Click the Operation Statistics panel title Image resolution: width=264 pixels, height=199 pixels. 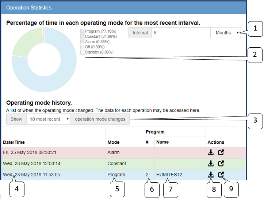click(29, 8)
